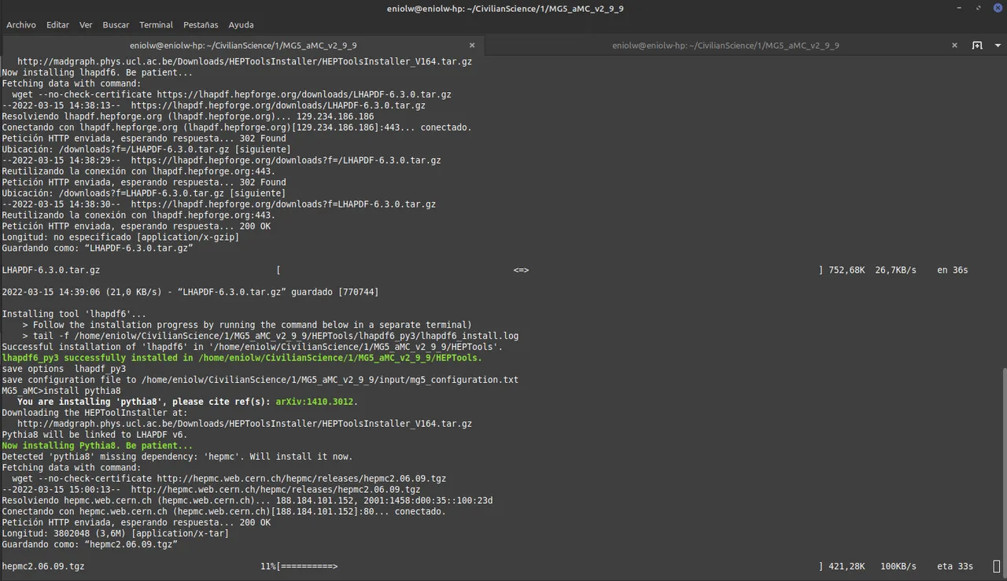Viewport: 1007px width, 581px height.
Task: Click the 'Successful installation of lhapdf6' line
Action: click(252, 347)
